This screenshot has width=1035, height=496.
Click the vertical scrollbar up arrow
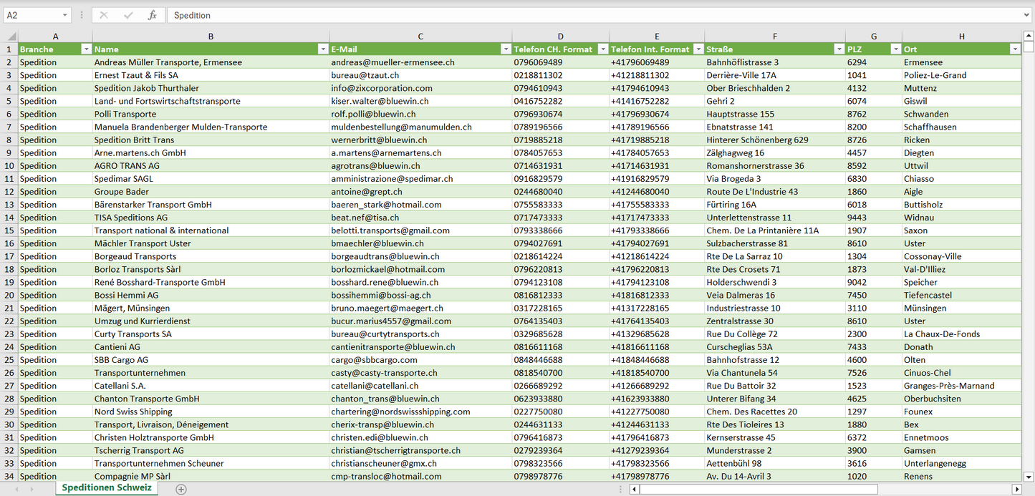(1029, 35)
